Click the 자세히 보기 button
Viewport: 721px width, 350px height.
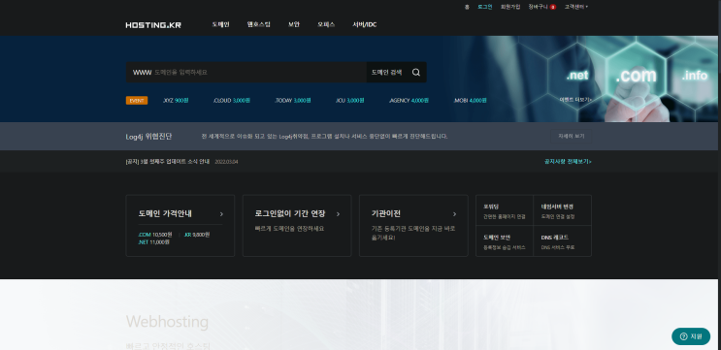[x=572, y=137]
